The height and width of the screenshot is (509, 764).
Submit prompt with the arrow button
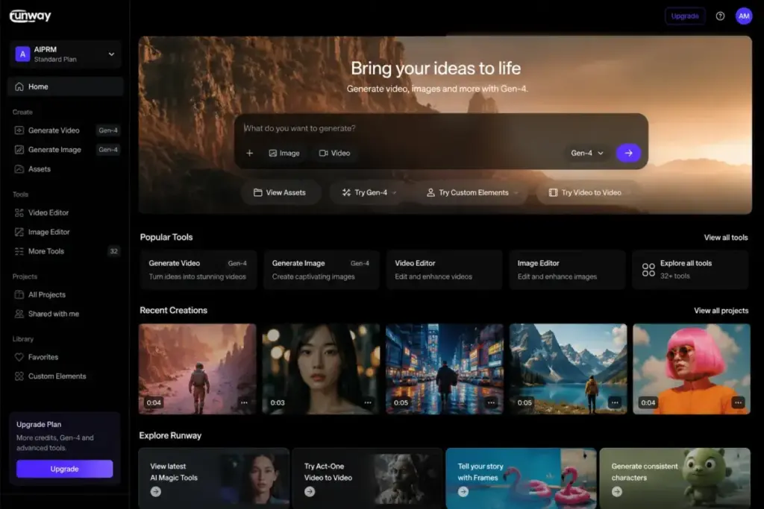coord(628,153)
